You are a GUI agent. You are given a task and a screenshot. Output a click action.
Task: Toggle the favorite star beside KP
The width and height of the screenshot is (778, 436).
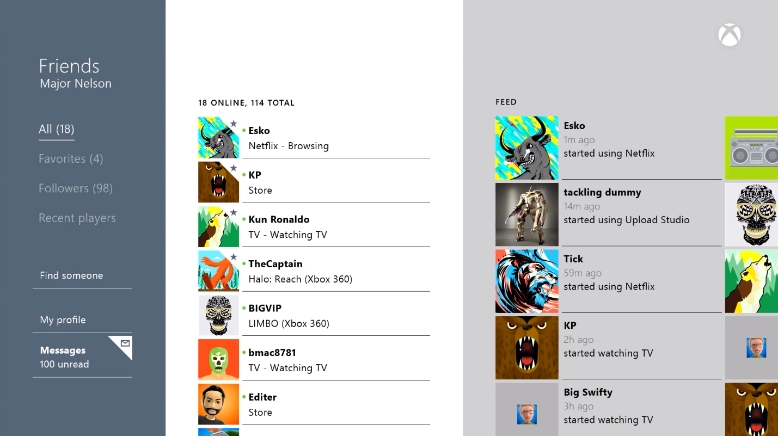click(x=234, y=168)
